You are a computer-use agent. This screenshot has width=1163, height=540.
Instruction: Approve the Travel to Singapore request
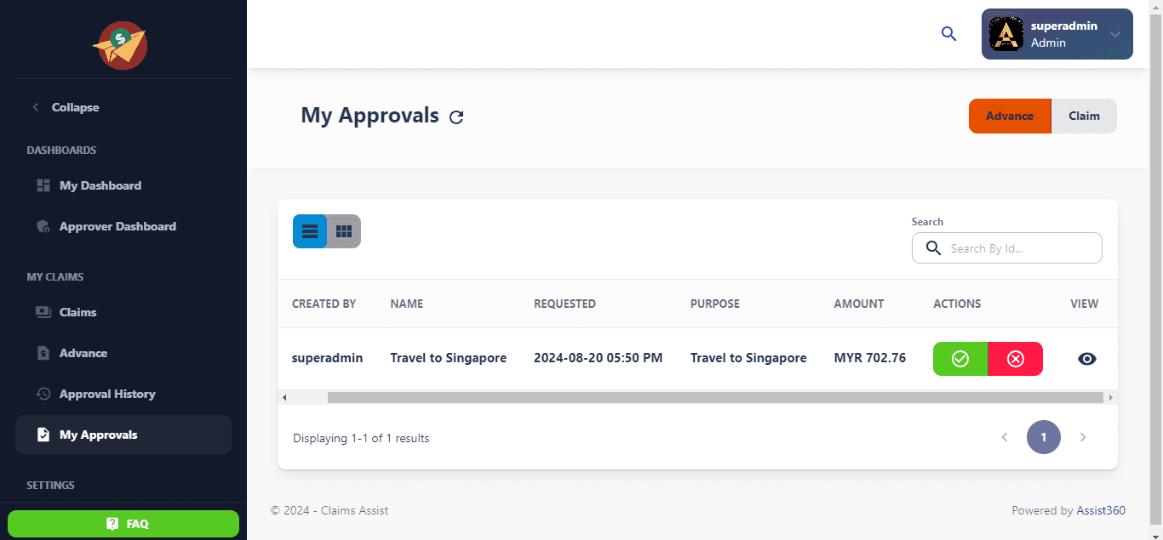(x=960, y=359)
